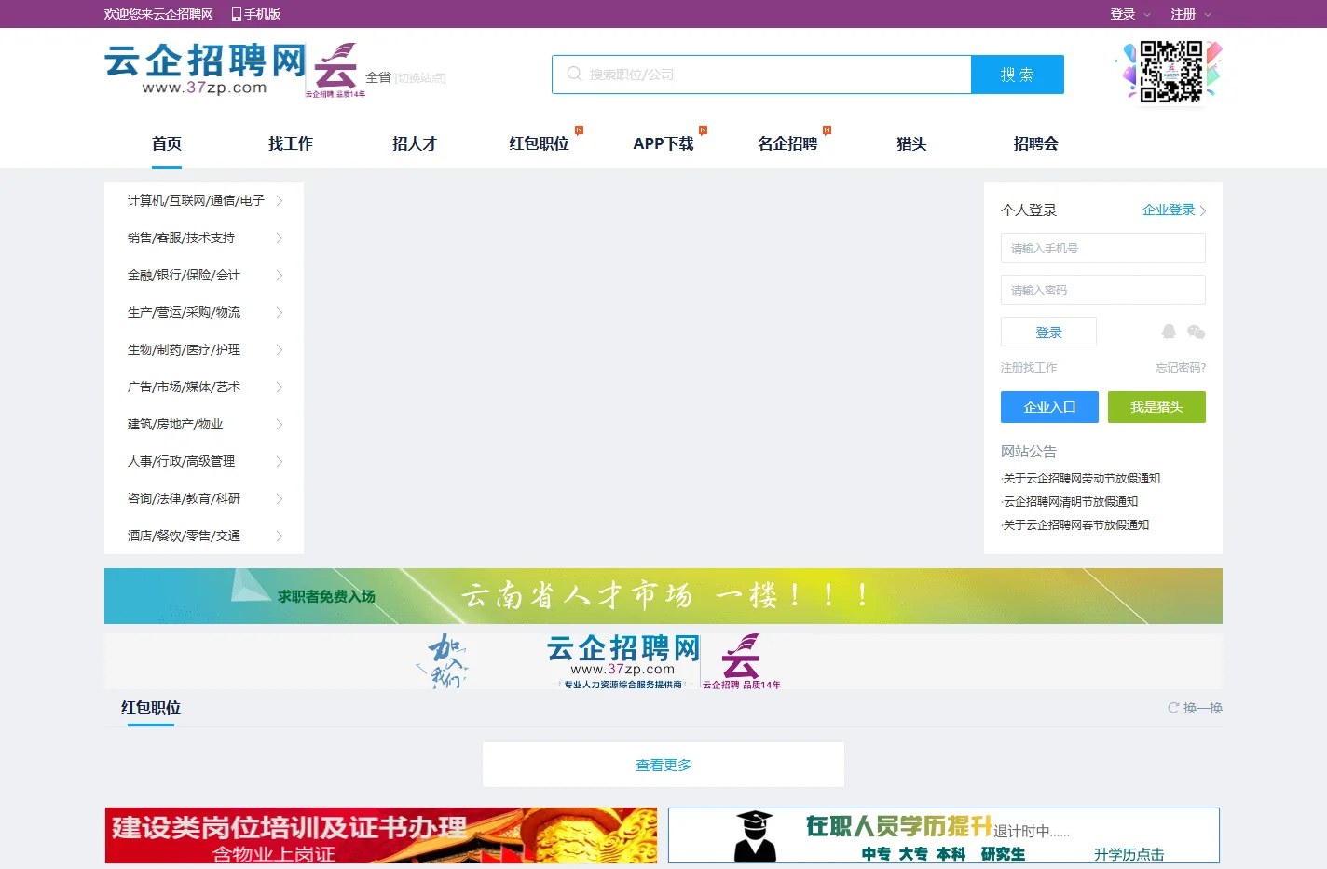Expand 咨询/法律/教育/科研 category arrow
The image size is (1327, 869).
pos(280,498)
